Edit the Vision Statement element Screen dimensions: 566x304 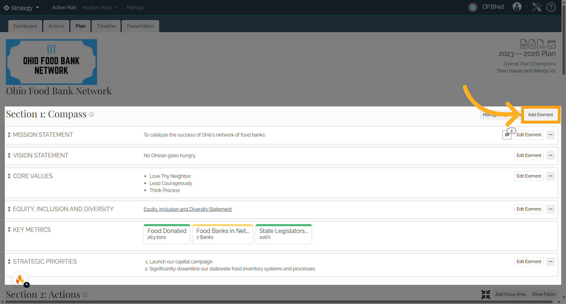tap(529, 155)
